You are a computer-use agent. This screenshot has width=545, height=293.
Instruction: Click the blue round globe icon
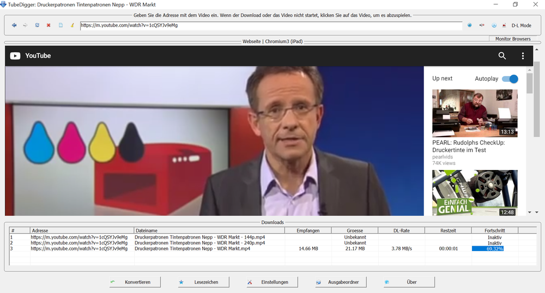pos(470,26)
